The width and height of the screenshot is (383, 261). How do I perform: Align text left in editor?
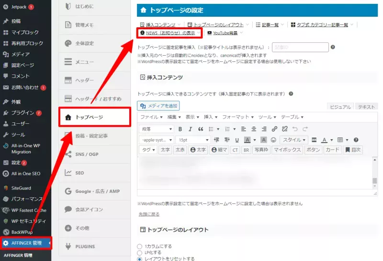pos(243,129)
